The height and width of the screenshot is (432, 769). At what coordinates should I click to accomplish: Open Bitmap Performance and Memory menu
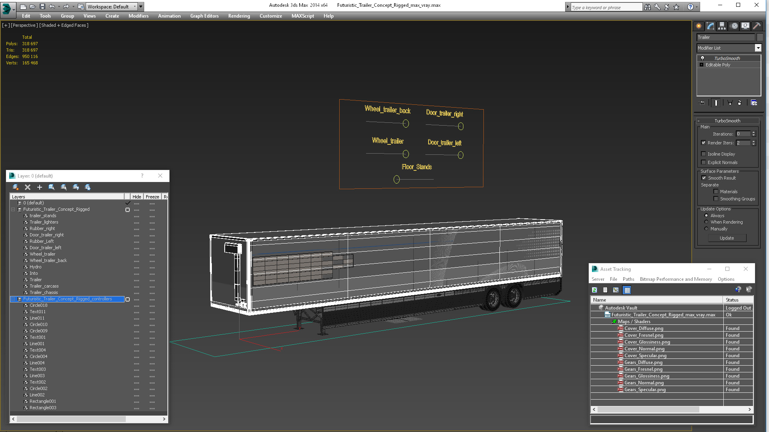(676, 279)
